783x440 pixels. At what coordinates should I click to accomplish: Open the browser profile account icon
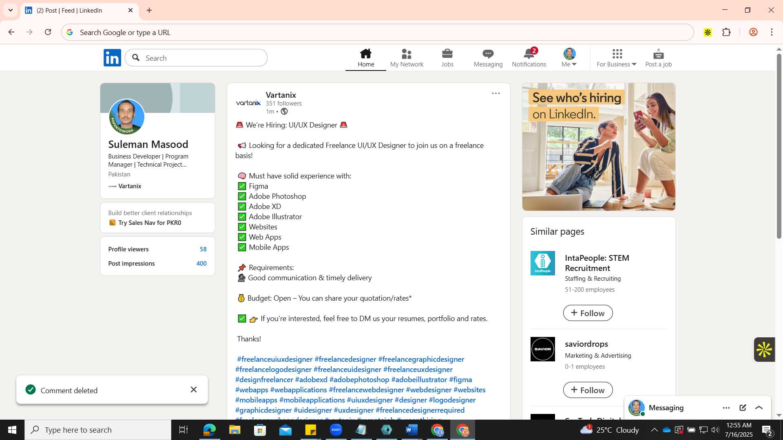point(753,32)
